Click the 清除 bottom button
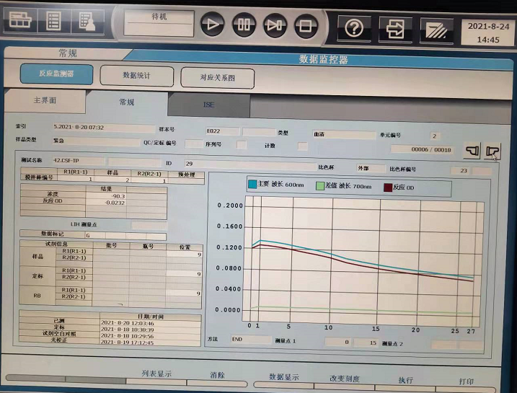517x393 pixels. [x=217, y=378]
